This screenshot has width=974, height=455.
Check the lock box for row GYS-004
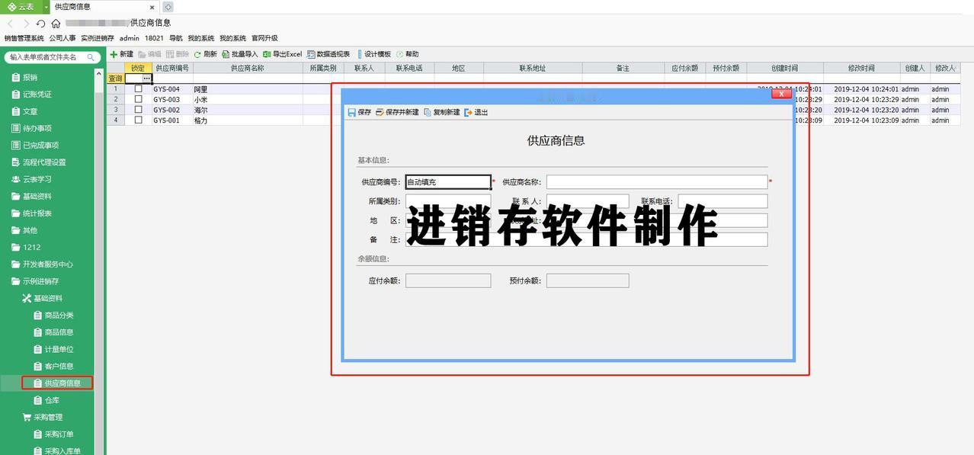point(138,89)
